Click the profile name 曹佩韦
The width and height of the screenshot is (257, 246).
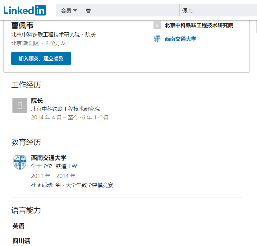pos(22,26)
